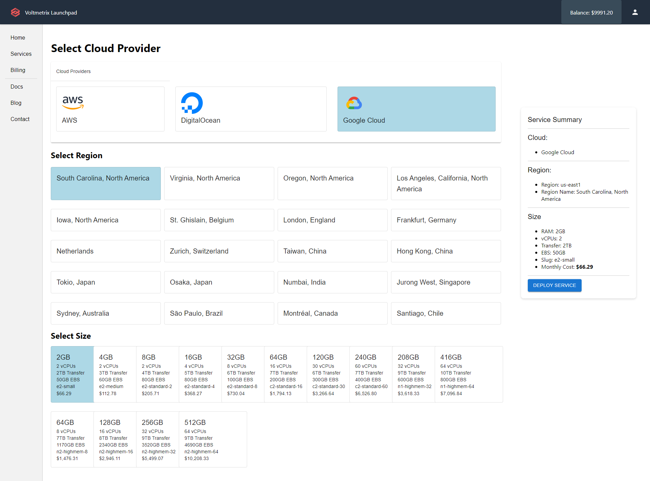Open the user account icon
The image size is (650, 481).
635,12
